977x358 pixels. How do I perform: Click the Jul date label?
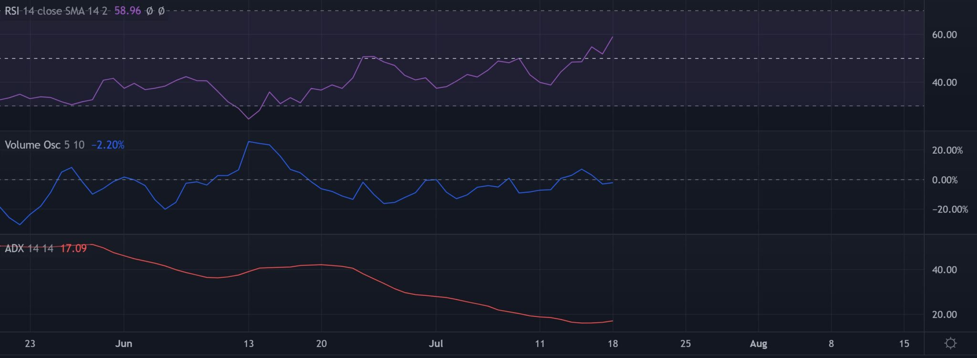[436, 344]
